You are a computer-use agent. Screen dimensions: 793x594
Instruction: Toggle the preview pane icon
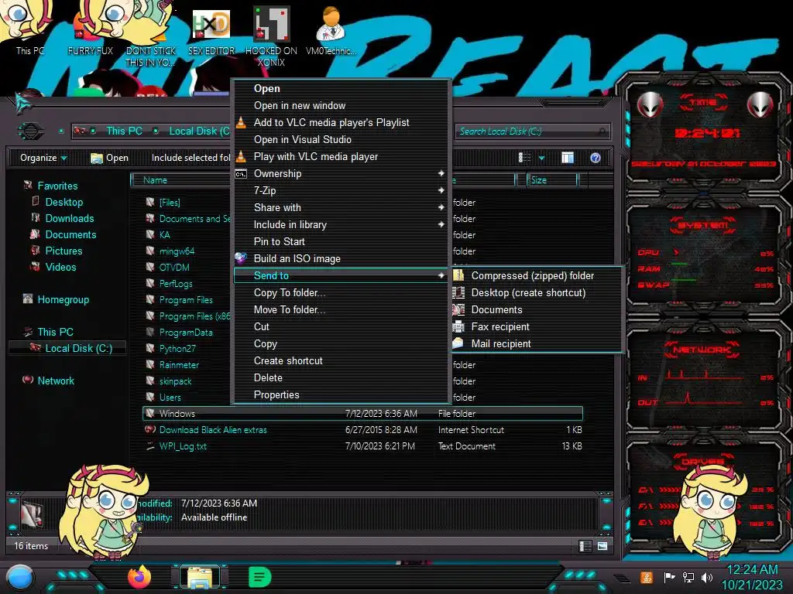tap(568, 158)
